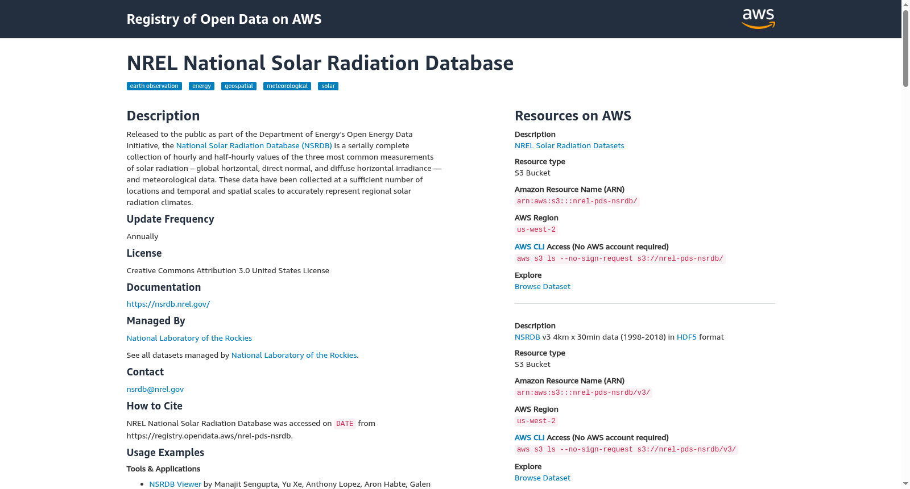Click AWS CLI link for nrel-pds-nsrdb/ bucket
Image resolution: width=910 pixels, height=489 pixels.
pos(530,247)
